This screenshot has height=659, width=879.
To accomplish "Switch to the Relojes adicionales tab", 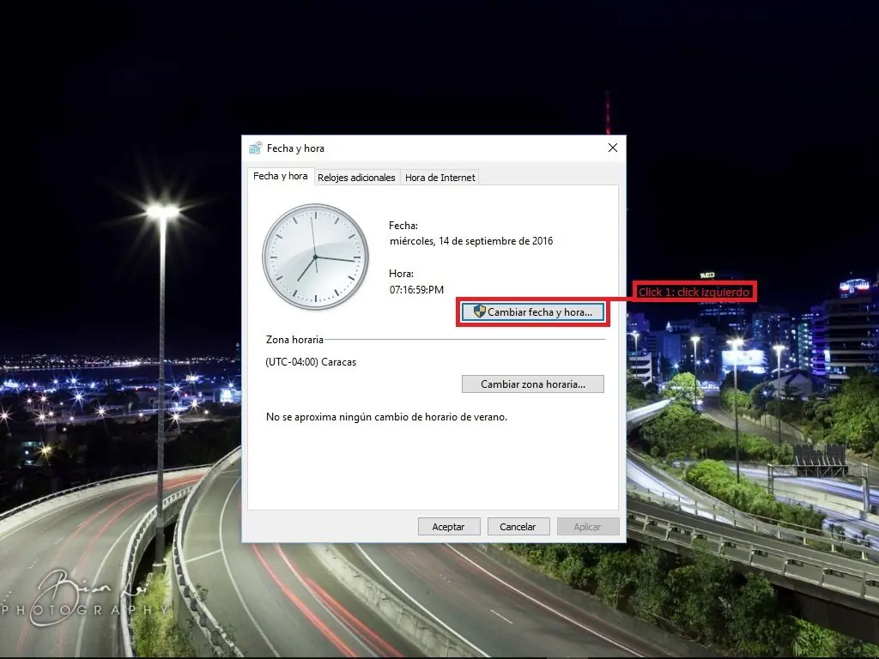I will coord(356,178).
